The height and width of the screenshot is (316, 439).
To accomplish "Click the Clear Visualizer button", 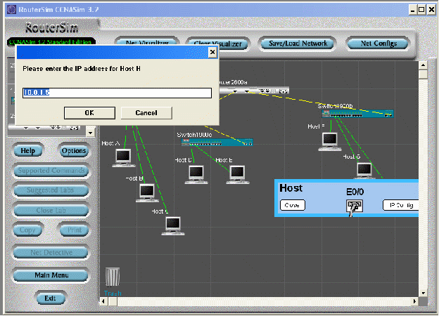I will point(217,44).
